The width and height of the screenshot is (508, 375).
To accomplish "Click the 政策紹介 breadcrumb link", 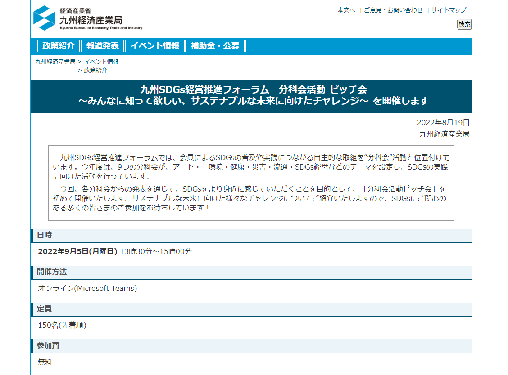I will [96, 70].
